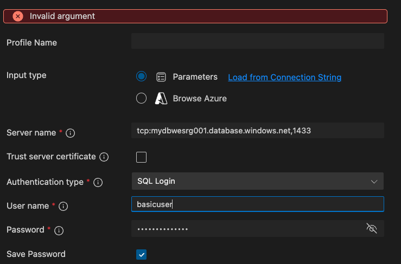Focus the Profile Name input field
This screenshot has height=264, width=401.
tap(258, 41)
